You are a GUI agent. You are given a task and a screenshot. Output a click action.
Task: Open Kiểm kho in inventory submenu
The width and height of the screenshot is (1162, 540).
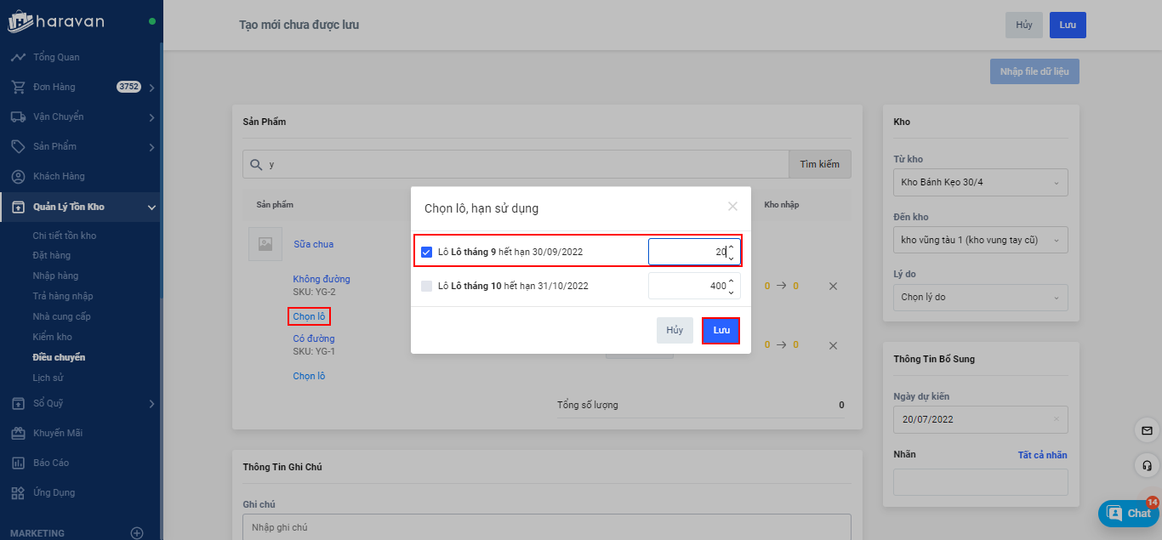[x=53, y=337]
